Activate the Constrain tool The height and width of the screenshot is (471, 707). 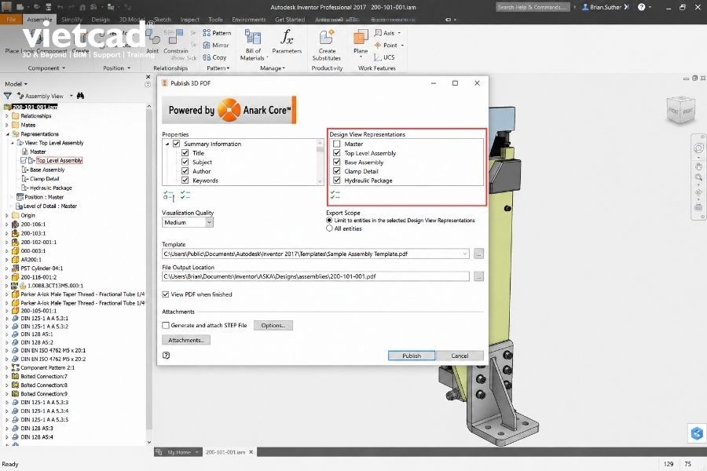tap(176, 42)
